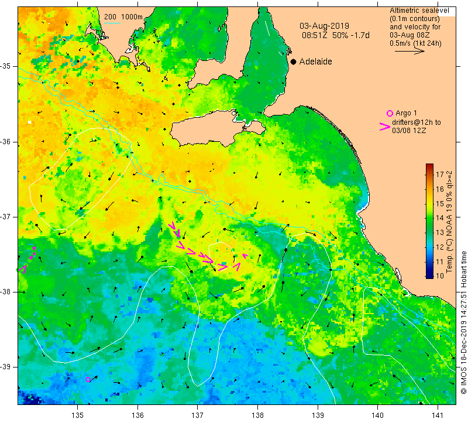468x422 pixels.
Task: Click the 'Altimetric sealevel' legend heading
Action: (x=419, y=11)
